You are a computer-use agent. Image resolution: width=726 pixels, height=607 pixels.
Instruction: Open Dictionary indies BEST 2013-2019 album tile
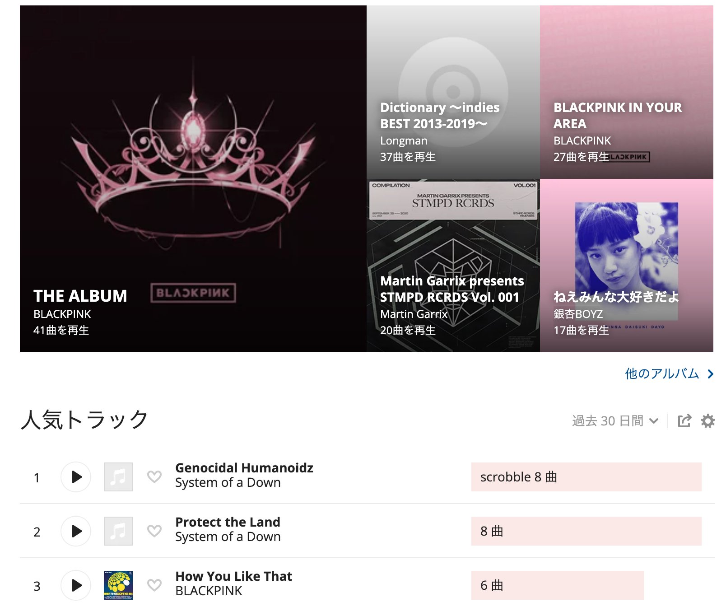click(x=453, y=92)
